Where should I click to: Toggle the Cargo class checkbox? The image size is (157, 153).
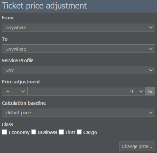79,132
